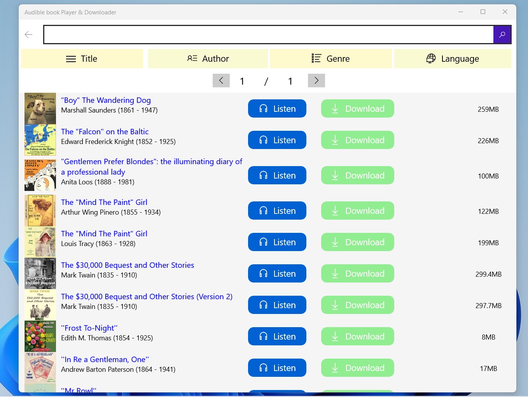Download The $30,000 Bequest Version 2
528x397 pixels.
point(357,305)
